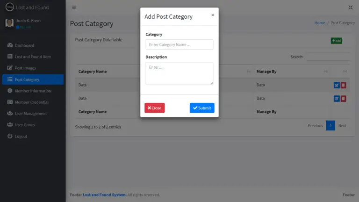This screenshot has width=359, height=202.
Task: Delete the first Data row
Action: coord(343,85)
